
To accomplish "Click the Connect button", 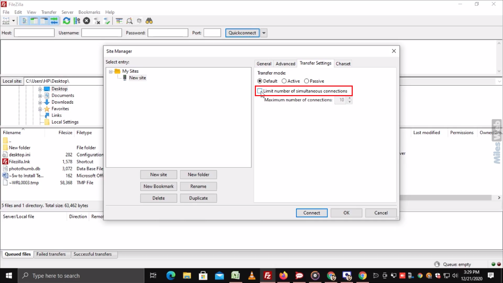I will (x=312, y=213).
